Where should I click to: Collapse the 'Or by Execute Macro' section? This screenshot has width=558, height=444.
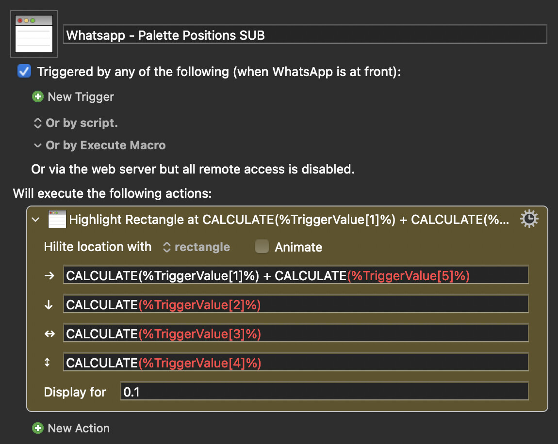click(x=37, y=145)
